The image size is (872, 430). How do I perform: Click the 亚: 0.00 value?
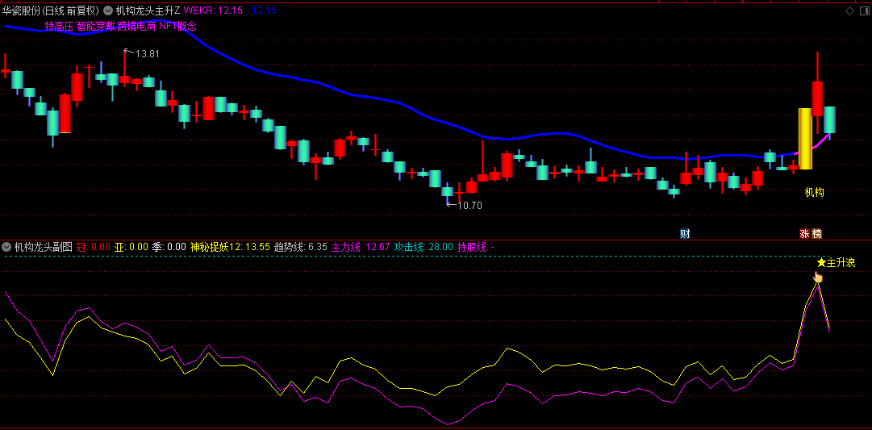click(x=131, y=246)
